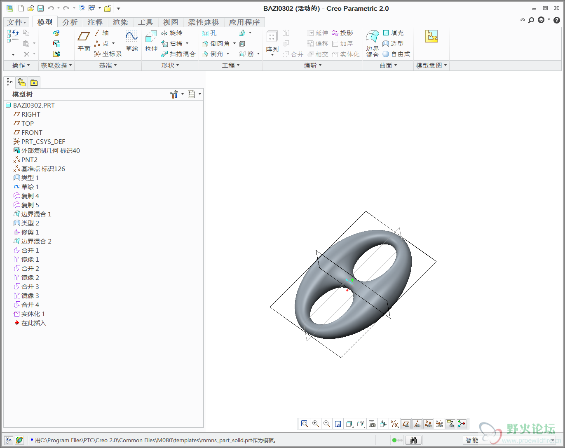Image resolution: width=565 pixels, height=448 pixels.
Task: Click the Model Intent puzzle icon
Action: (431, 37)
